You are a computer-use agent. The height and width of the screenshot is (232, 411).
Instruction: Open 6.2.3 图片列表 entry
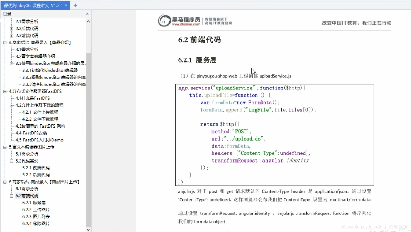point(36,217)
